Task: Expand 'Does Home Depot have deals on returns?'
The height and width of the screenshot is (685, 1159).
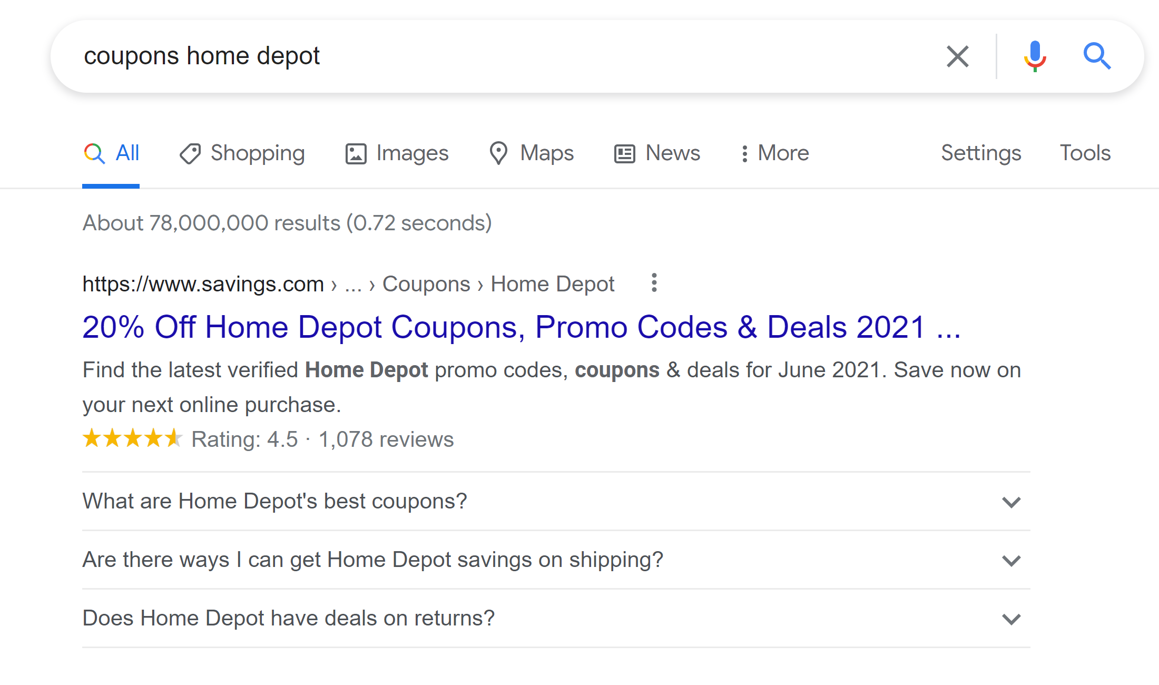Action: 1010,619
